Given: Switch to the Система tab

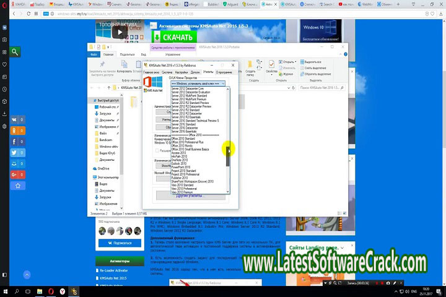Looking at the screenshot, I should point(167,72).
